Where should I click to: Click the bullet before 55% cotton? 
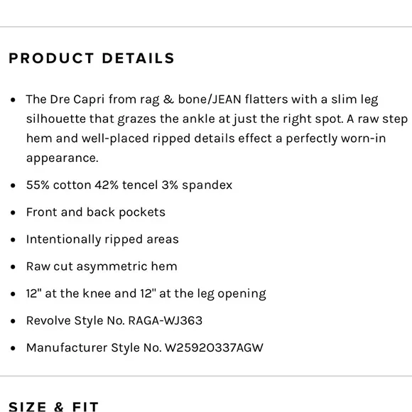click(13, 185)
